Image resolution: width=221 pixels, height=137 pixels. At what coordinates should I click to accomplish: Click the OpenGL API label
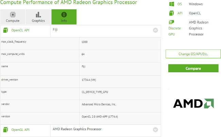pyautogui.click(x=21, y=130)
